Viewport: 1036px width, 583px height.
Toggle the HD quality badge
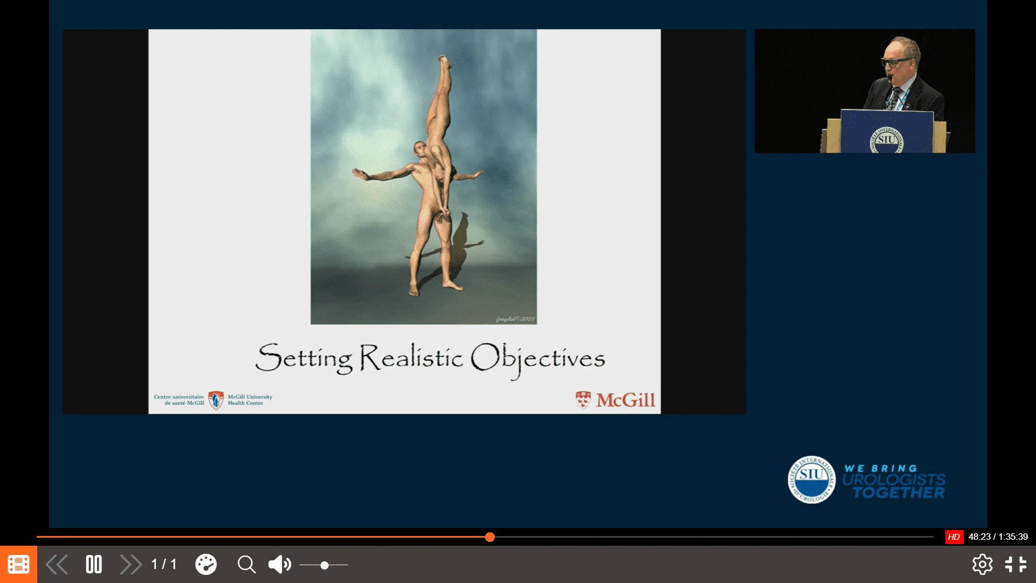(x=954, y=537)
